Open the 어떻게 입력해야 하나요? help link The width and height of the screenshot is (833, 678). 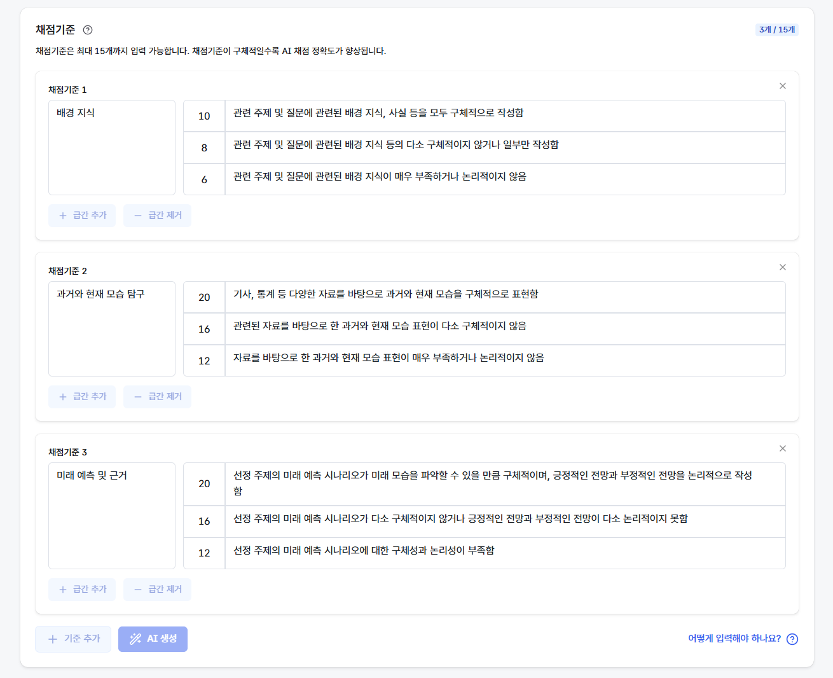point(734,639)
